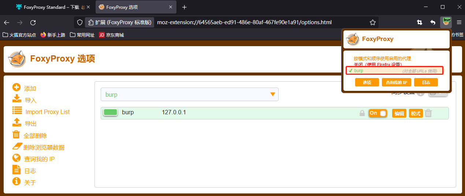Click 关于 link in sidebar
Screen dimensions: 465x196
(30, 182)
